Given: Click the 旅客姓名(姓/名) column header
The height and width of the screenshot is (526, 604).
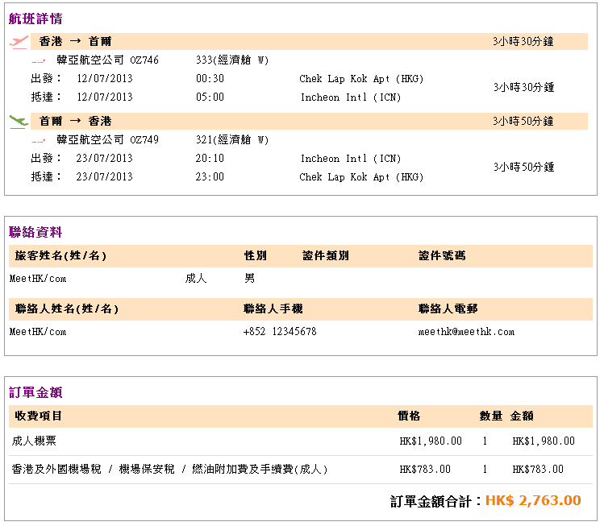Looking at the screenshot, I should pos(60,256).
